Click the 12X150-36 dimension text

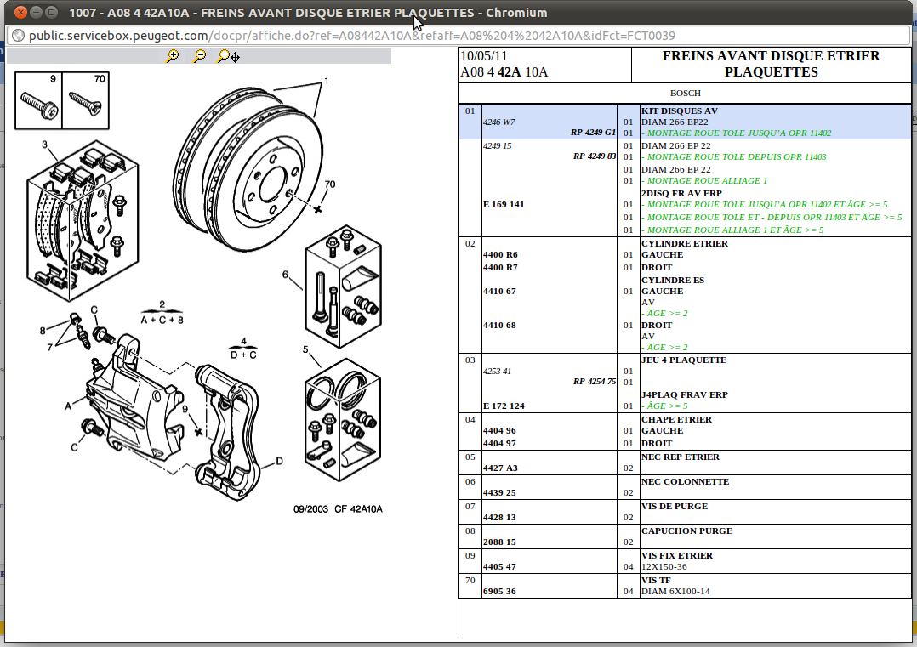coord(664,566)
